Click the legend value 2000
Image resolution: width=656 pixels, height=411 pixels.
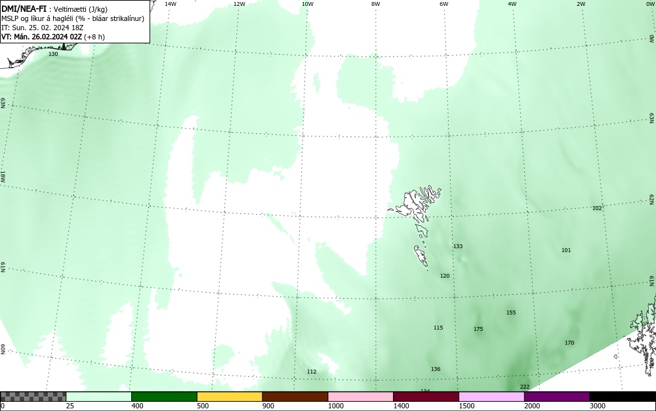pyautogui.click(x=532, y=406)
